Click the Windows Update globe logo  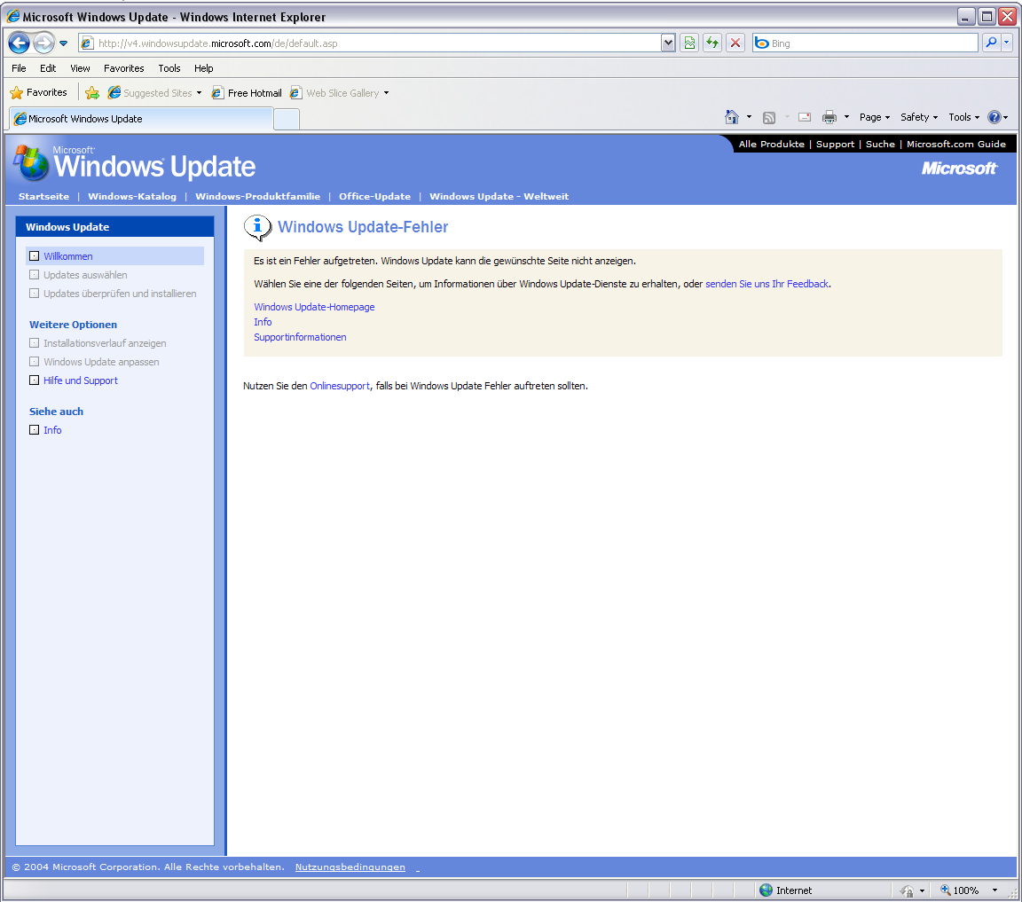point(31,163)
